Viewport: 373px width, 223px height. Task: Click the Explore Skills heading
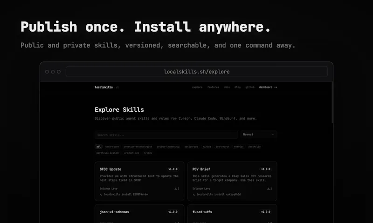[x=119, y=110]
